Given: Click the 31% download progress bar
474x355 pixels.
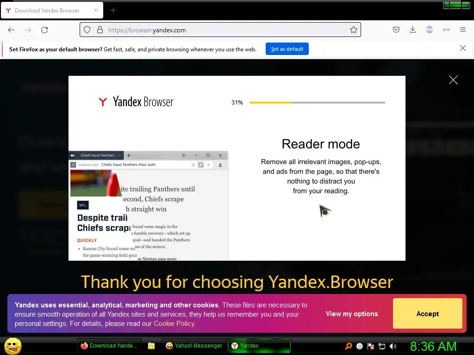Looking at the screenshot, I should click(x=318, y=103).
